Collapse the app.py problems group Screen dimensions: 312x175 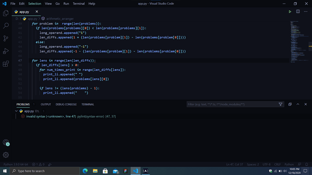(x=16, y=111)
